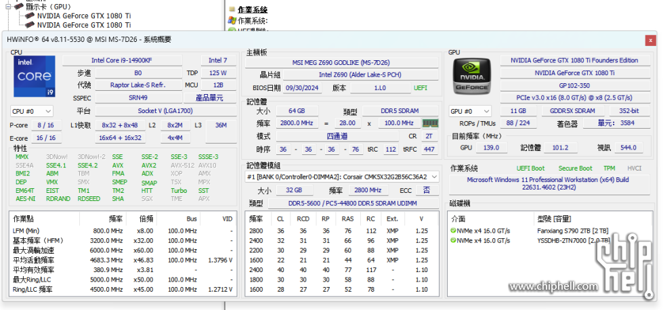Screen dimensions: 663x310
Task: Click the 2800 XMP memory timing row
Action: coord(341,231)
